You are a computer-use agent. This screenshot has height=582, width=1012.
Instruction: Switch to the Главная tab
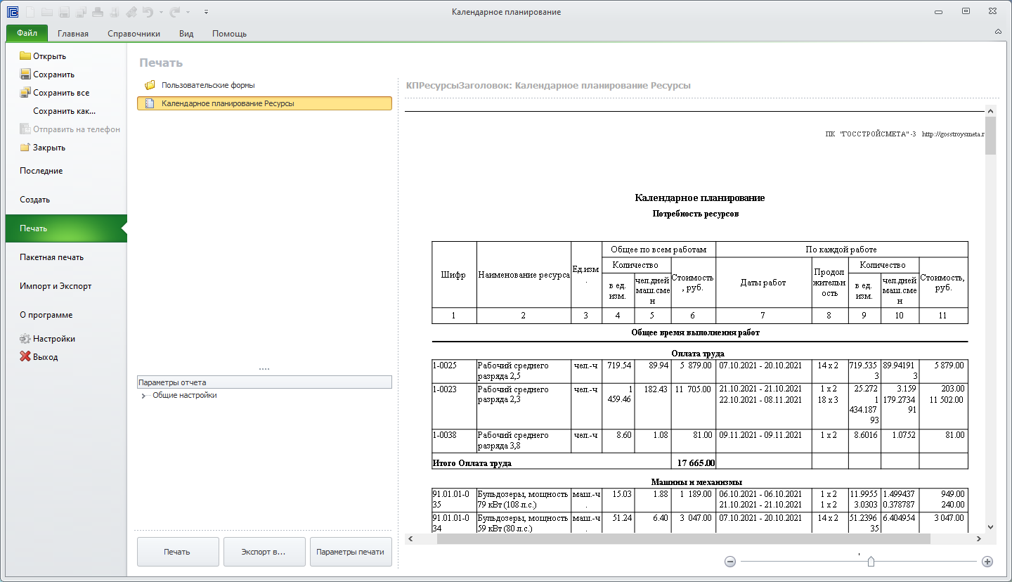(x=73, y=34)
